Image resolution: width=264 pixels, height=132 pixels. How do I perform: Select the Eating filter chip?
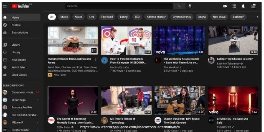pos(123,17)
